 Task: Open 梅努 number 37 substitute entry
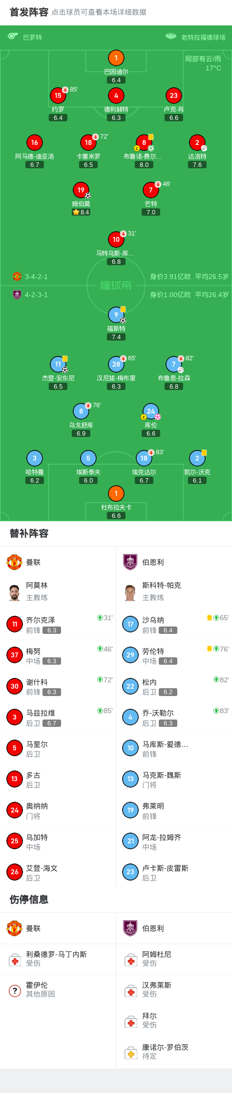coord(58,655)
